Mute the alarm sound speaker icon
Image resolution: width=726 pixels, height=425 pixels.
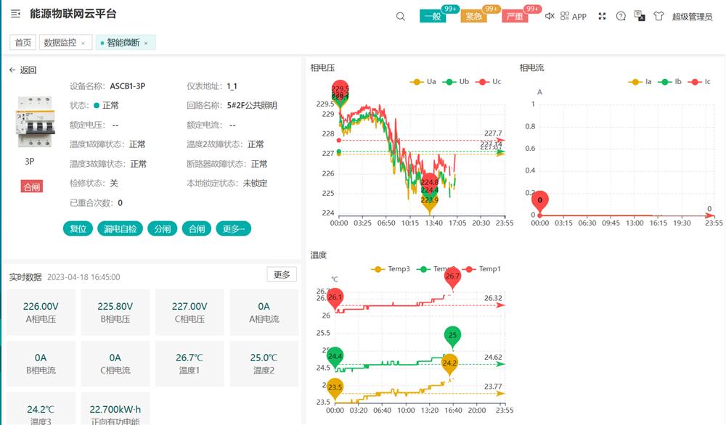(550, 16)
